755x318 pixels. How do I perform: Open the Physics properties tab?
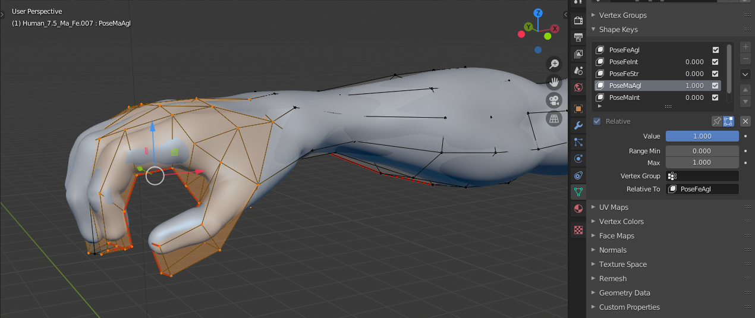[x=578, y=159]
